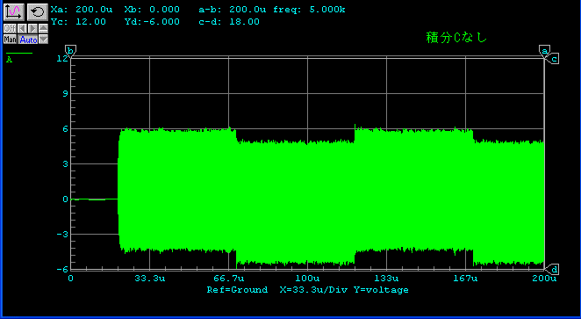581x319 pixels.
Task: Click the Xb: 0.000 readout
Action: [x=152, y=10]
